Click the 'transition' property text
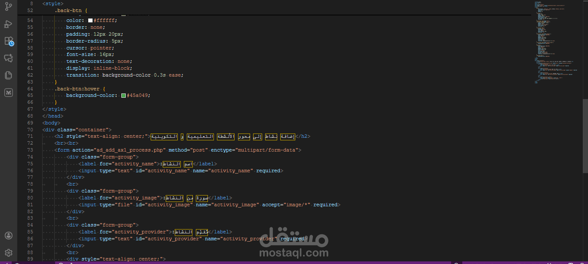 (x=83, y=75)
